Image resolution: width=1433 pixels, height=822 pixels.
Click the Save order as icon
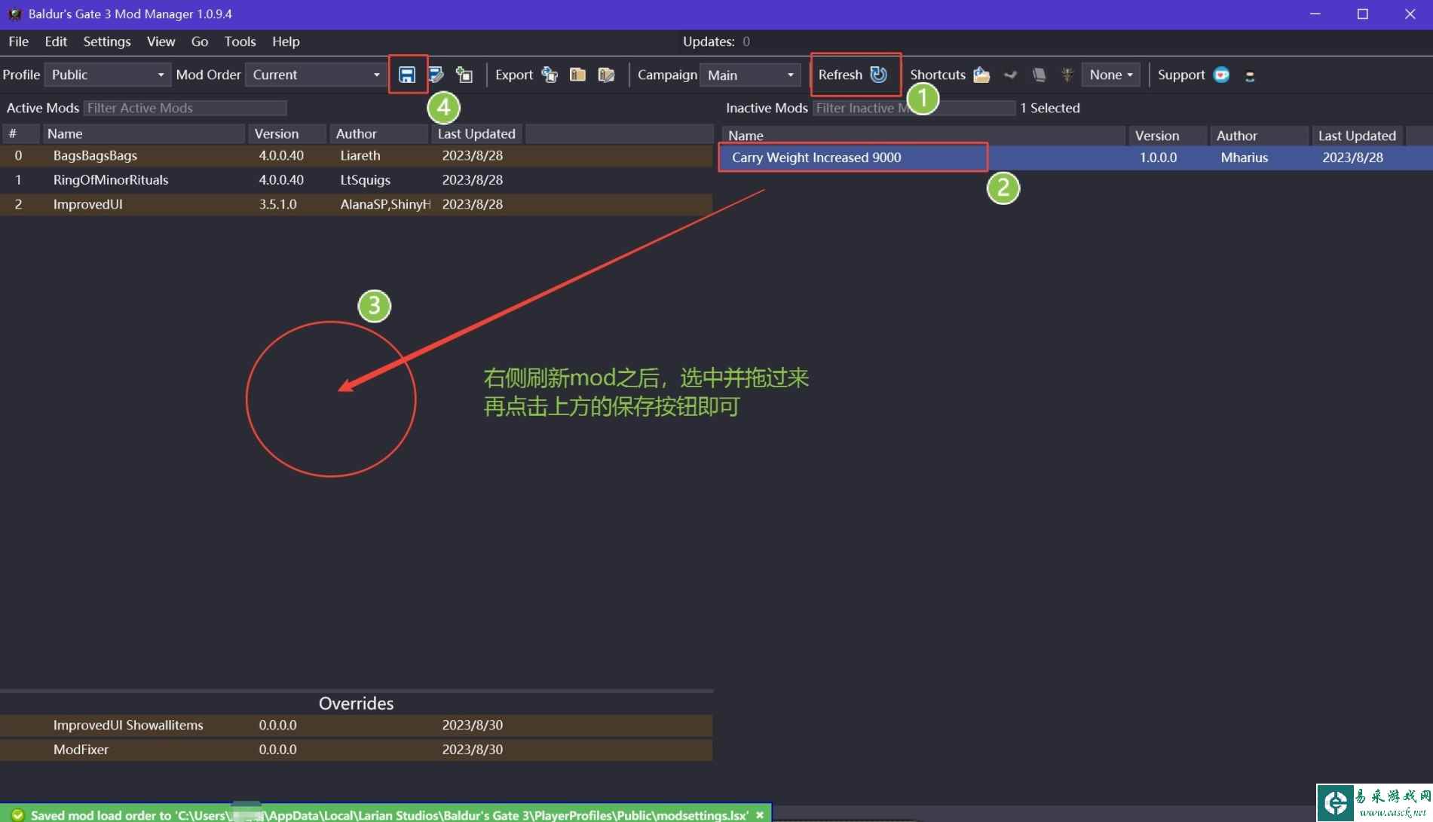(x=436, y=75)
